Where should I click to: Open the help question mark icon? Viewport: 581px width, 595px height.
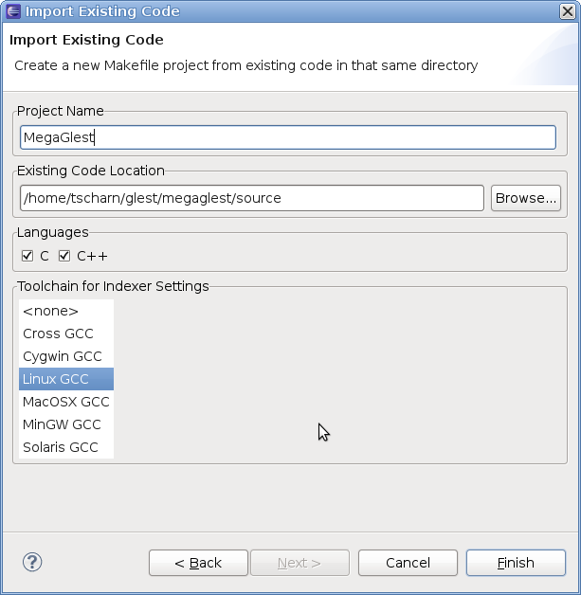tap(32, 562)
